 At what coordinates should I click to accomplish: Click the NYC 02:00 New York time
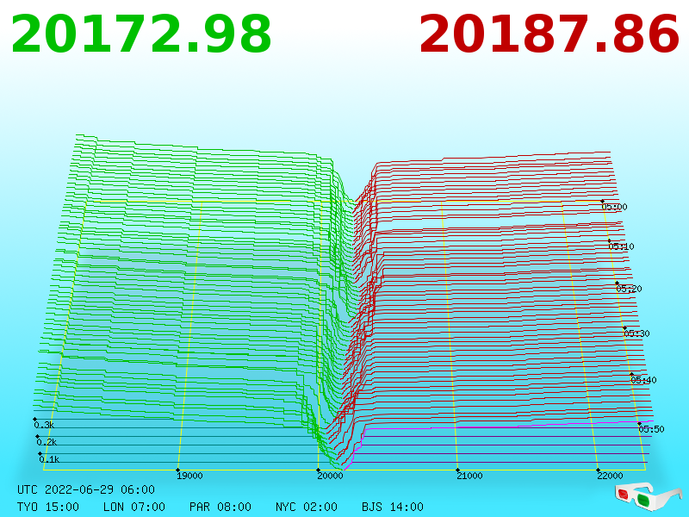tap(307, 507)
